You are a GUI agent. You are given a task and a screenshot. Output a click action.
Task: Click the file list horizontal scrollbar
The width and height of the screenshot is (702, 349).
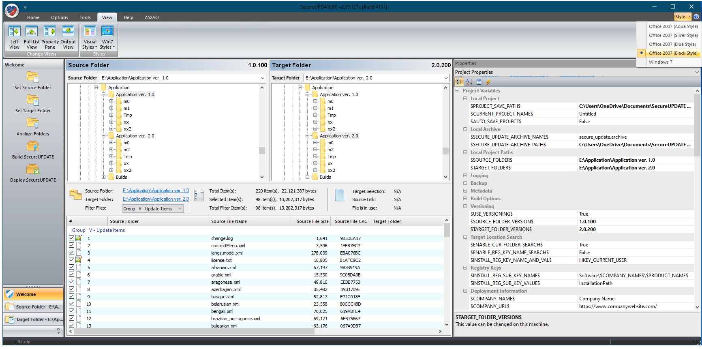pos(194,332)
